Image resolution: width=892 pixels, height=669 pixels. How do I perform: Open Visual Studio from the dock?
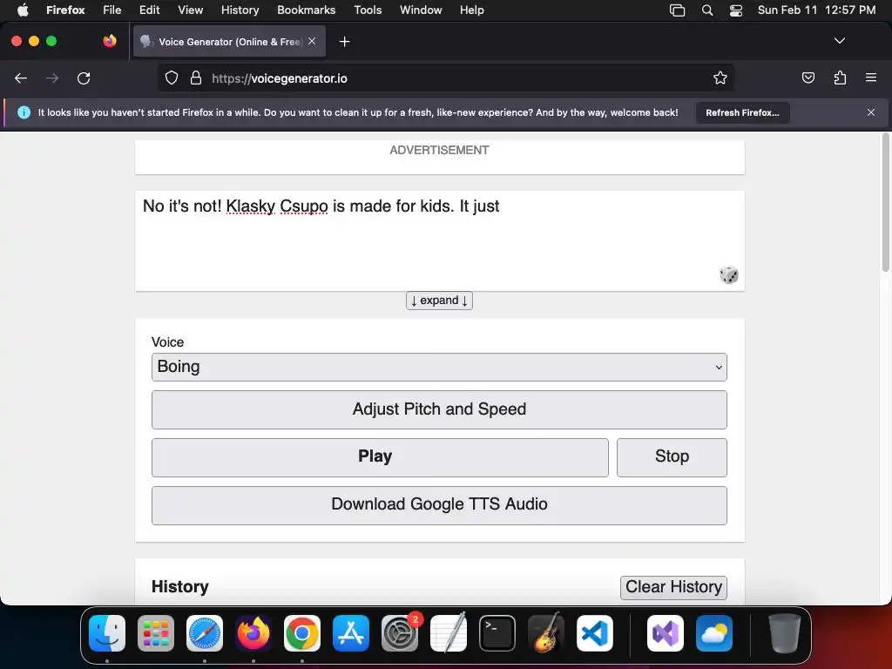pos(666,633)
